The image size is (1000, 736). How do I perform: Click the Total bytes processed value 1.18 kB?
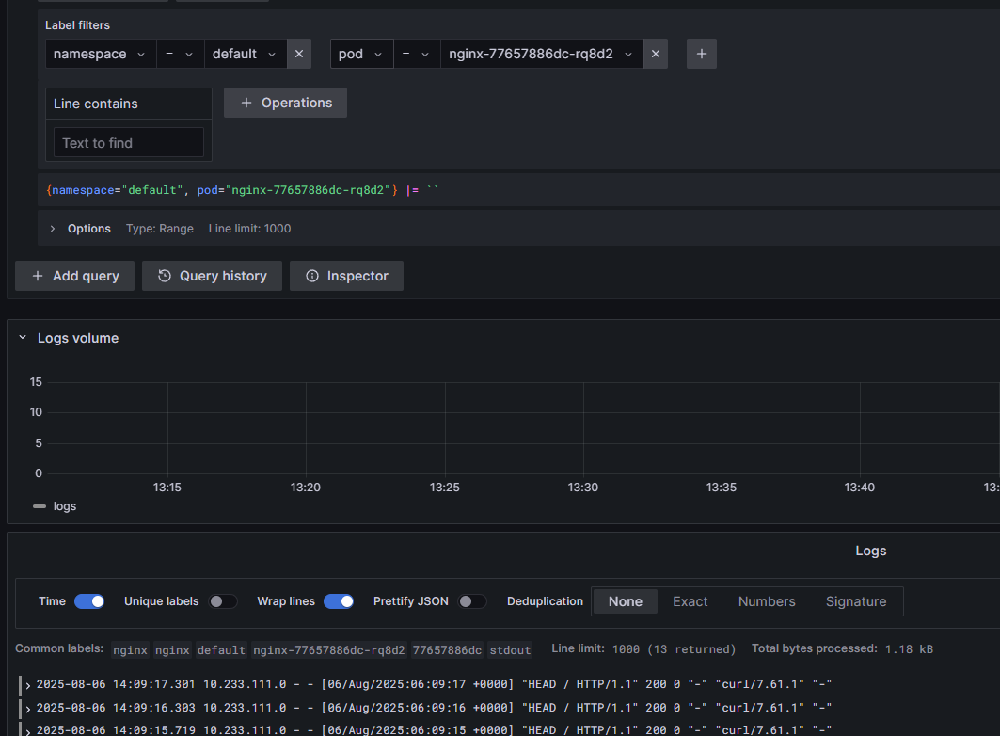point(909,649)
